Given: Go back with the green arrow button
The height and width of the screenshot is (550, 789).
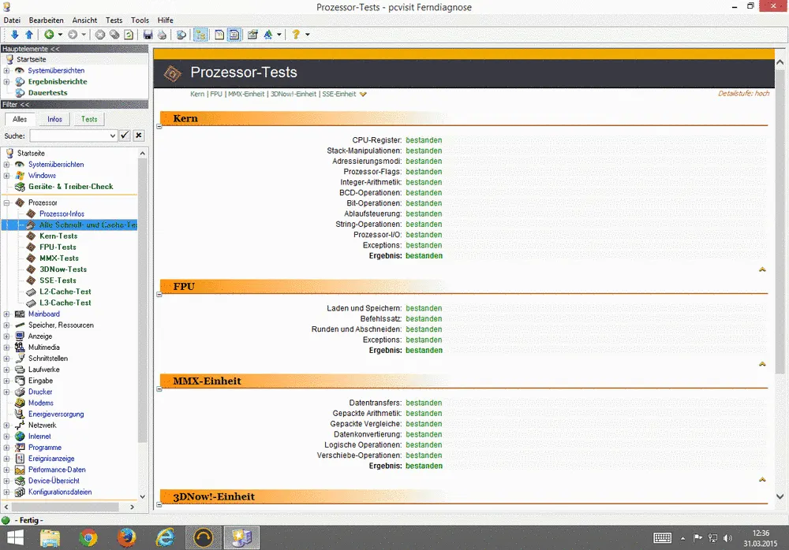Looking at the screenshot, I should point(49,34).
